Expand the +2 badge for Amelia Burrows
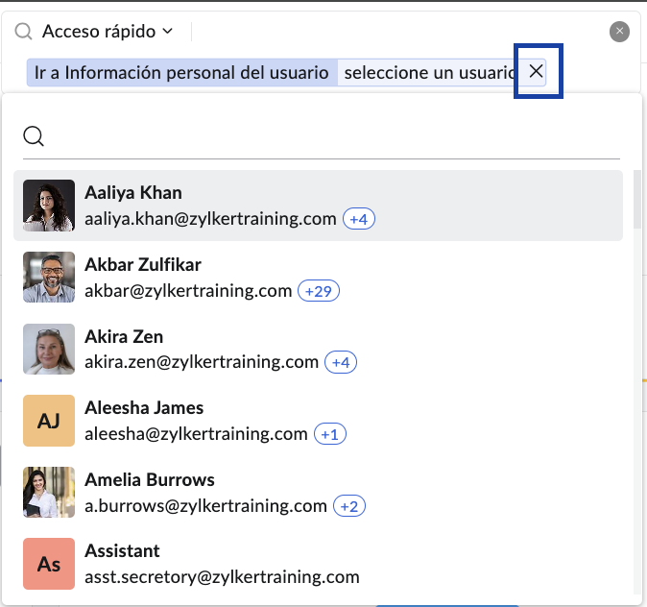The height and width of the screenshot is (607, 647). (x=349, y=506)
